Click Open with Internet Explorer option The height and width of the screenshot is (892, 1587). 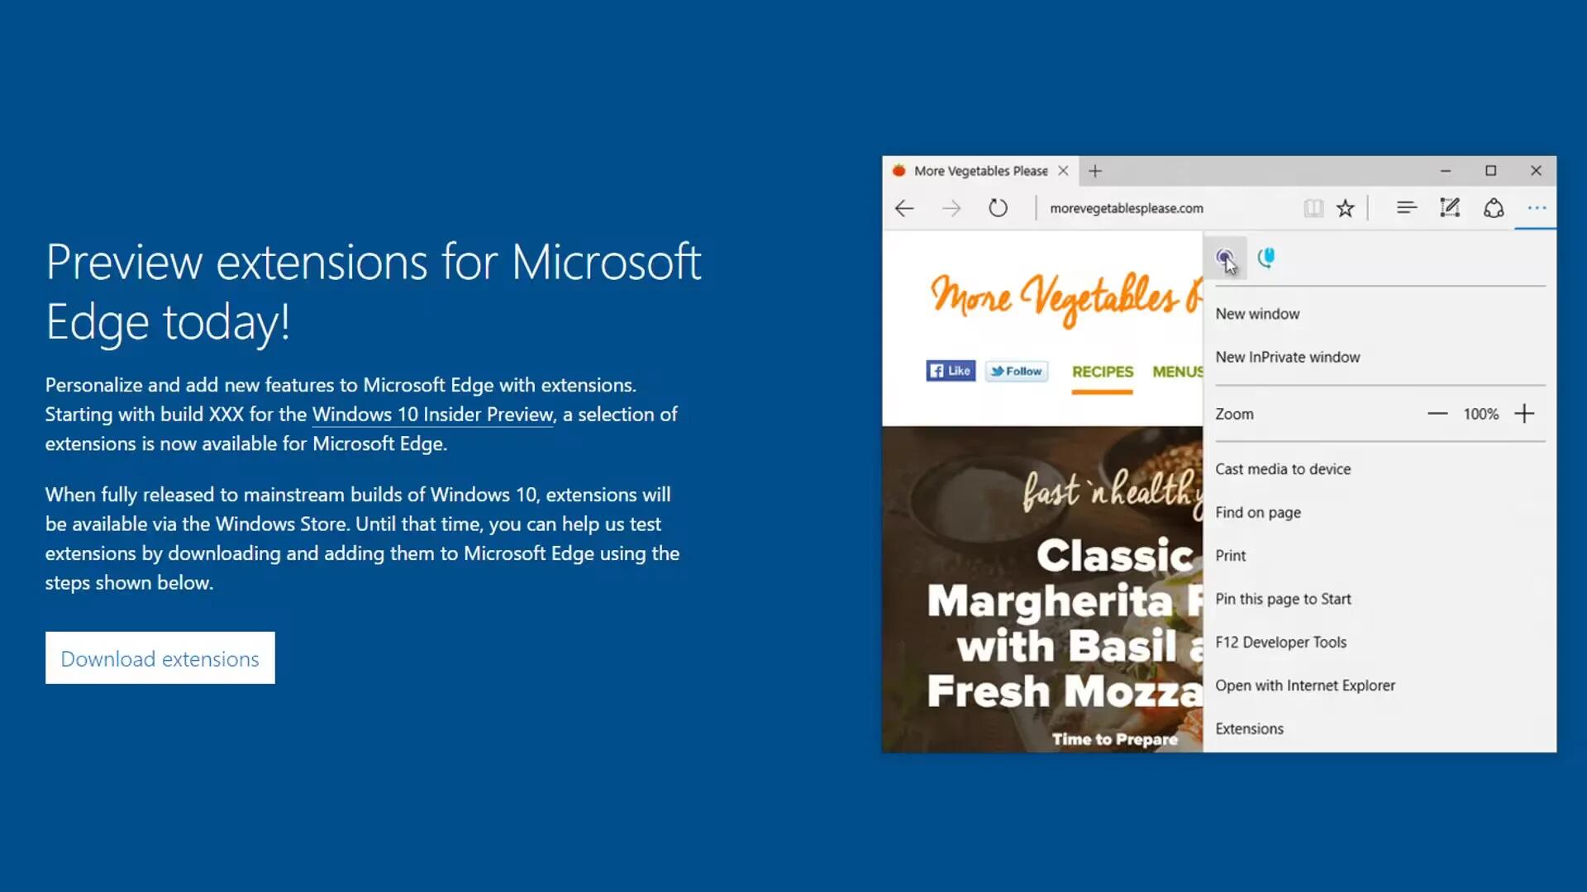point(1304,684)
